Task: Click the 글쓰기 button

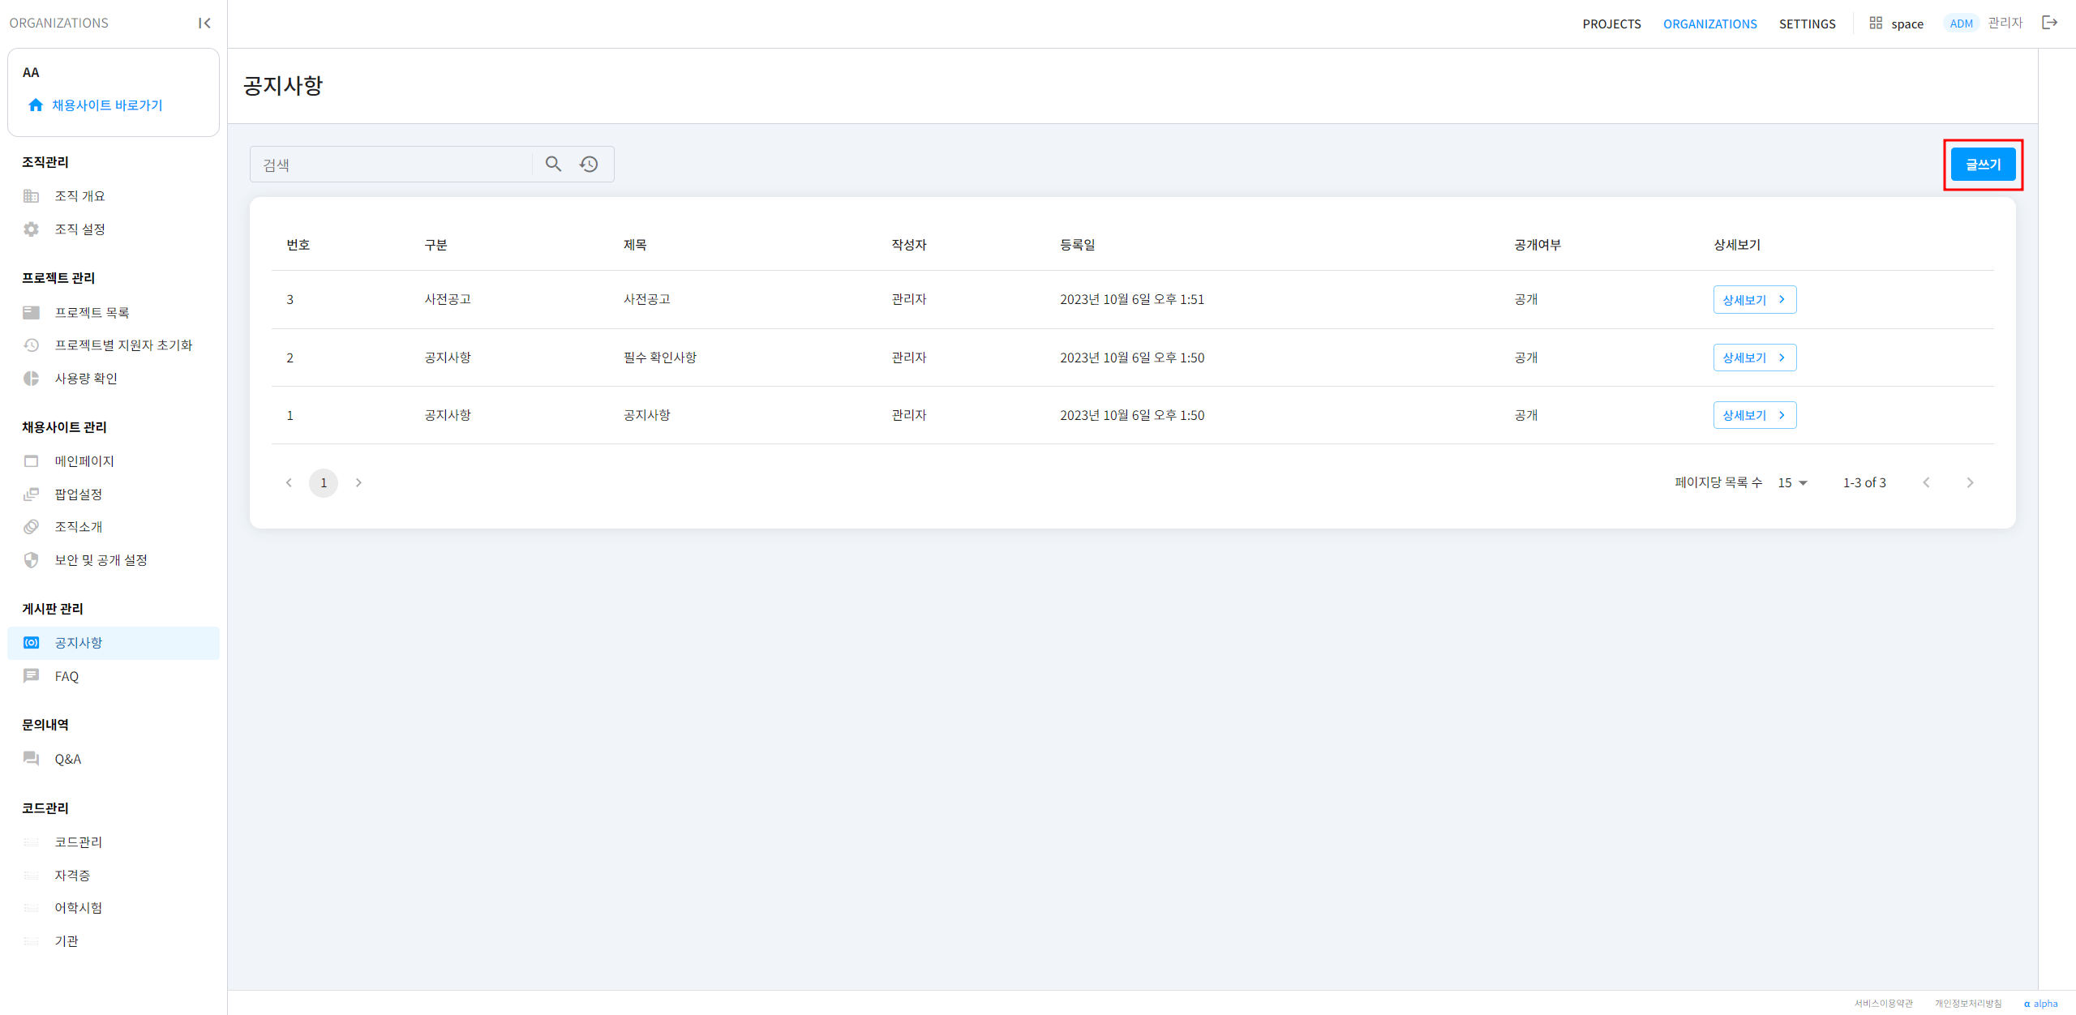Action: (x=1983, y=165)
